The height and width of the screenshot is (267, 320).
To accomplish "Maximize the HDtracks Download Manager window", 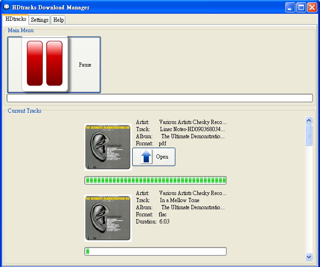I will 301,8.
